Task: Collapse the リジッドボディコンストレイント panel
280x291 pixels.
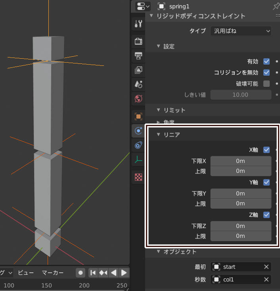Action: (x=152, y=15)
